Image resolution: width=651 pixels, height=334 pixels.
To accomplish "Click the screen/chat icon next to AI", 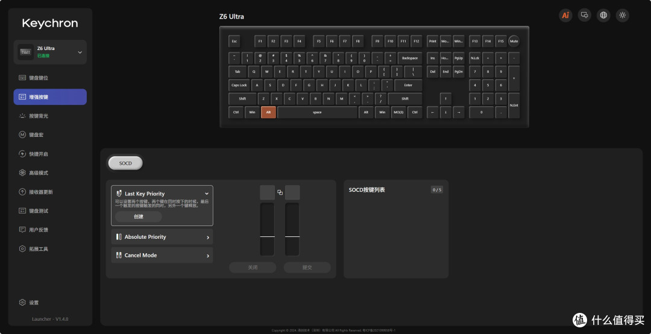I will 585,15.
